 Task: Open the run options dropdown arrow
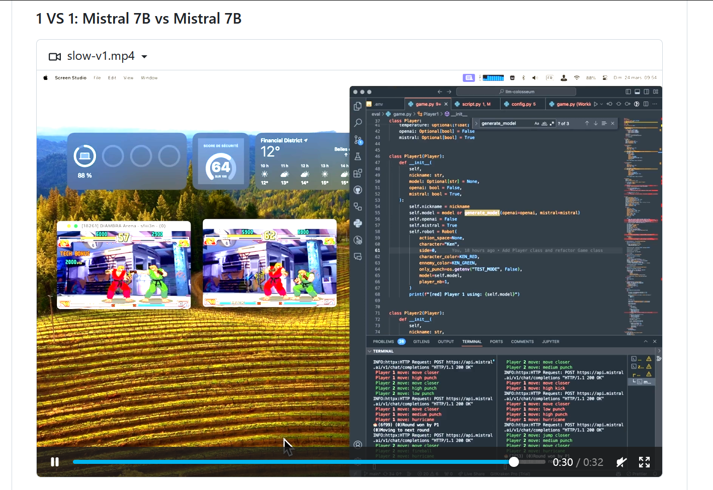point(601,104)
